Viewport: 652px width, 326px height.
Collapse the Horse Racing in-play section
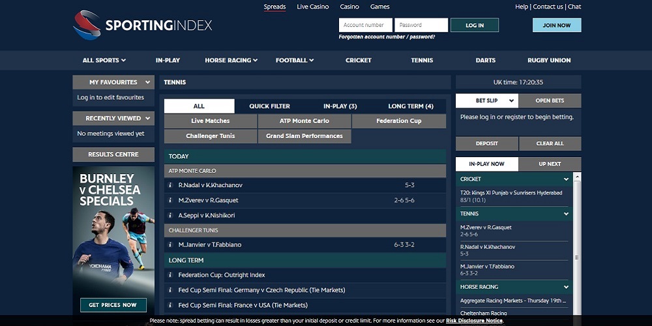(x=566, y=287)
